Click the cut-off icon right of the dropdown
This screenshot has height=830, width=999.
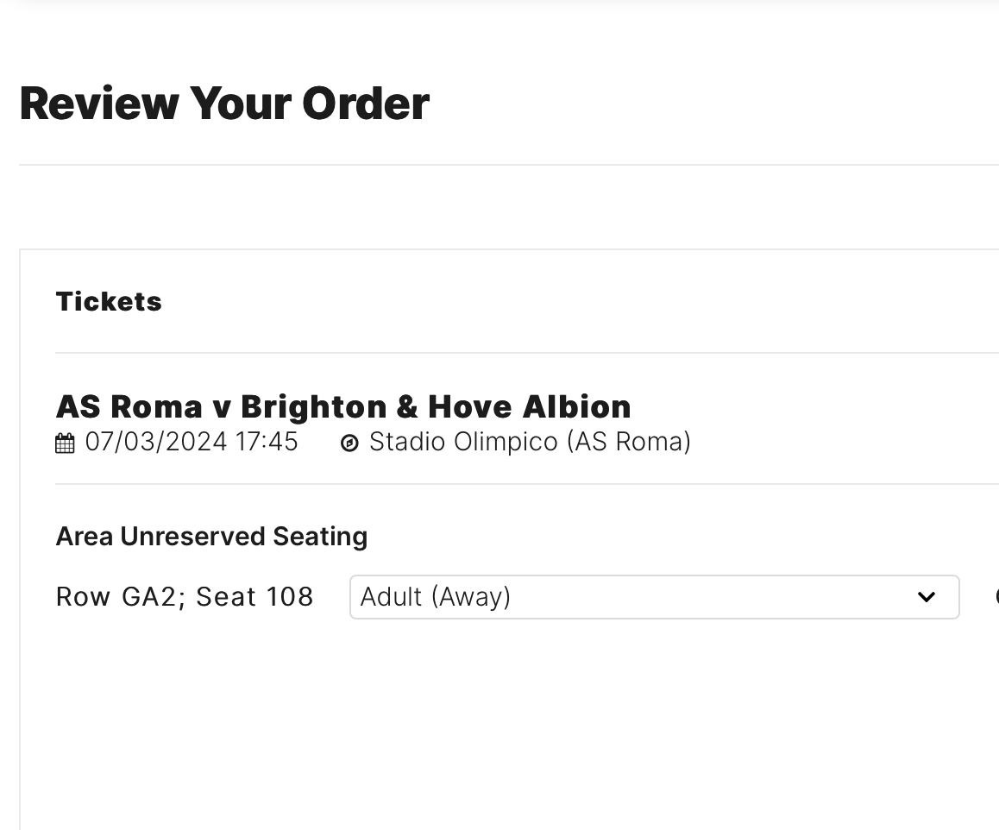(996, 597)
